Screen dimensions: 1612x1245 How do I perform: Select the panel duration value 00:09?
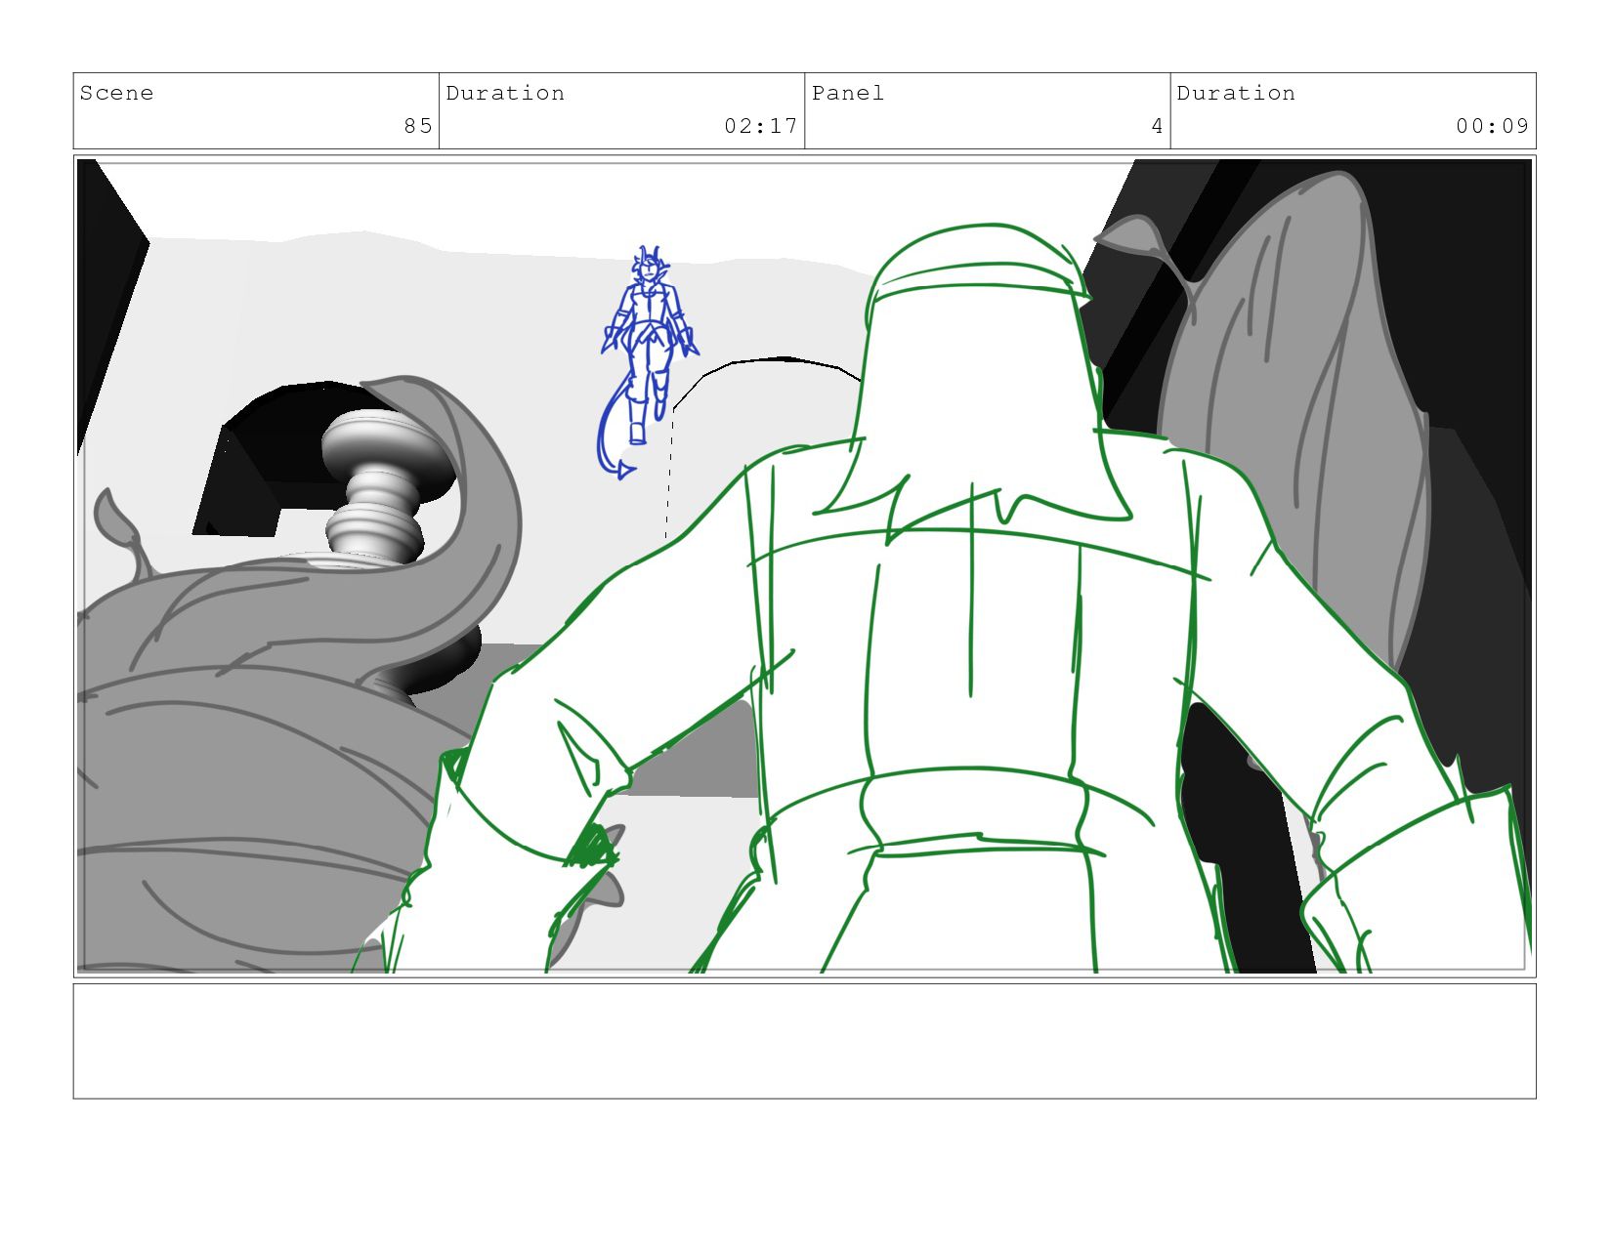tap(1492, 125)
